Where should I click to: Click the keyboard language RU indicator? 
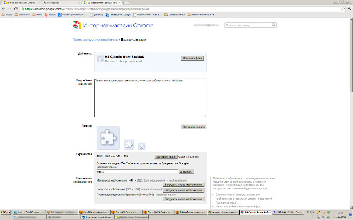[x=309, y=212]
